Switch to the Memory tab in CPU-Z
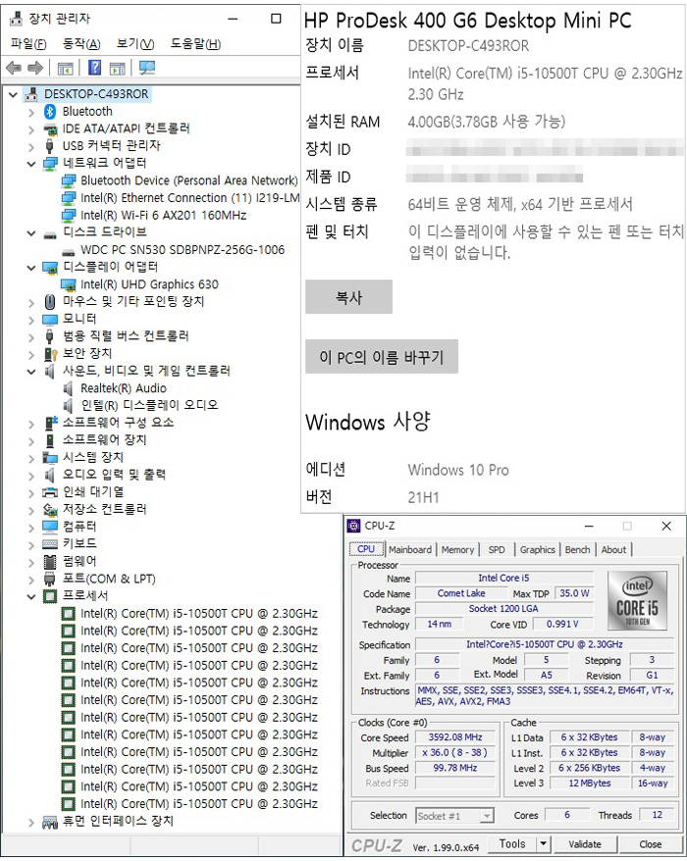Viewport: 687px width, 861px height. pos(457,550)
